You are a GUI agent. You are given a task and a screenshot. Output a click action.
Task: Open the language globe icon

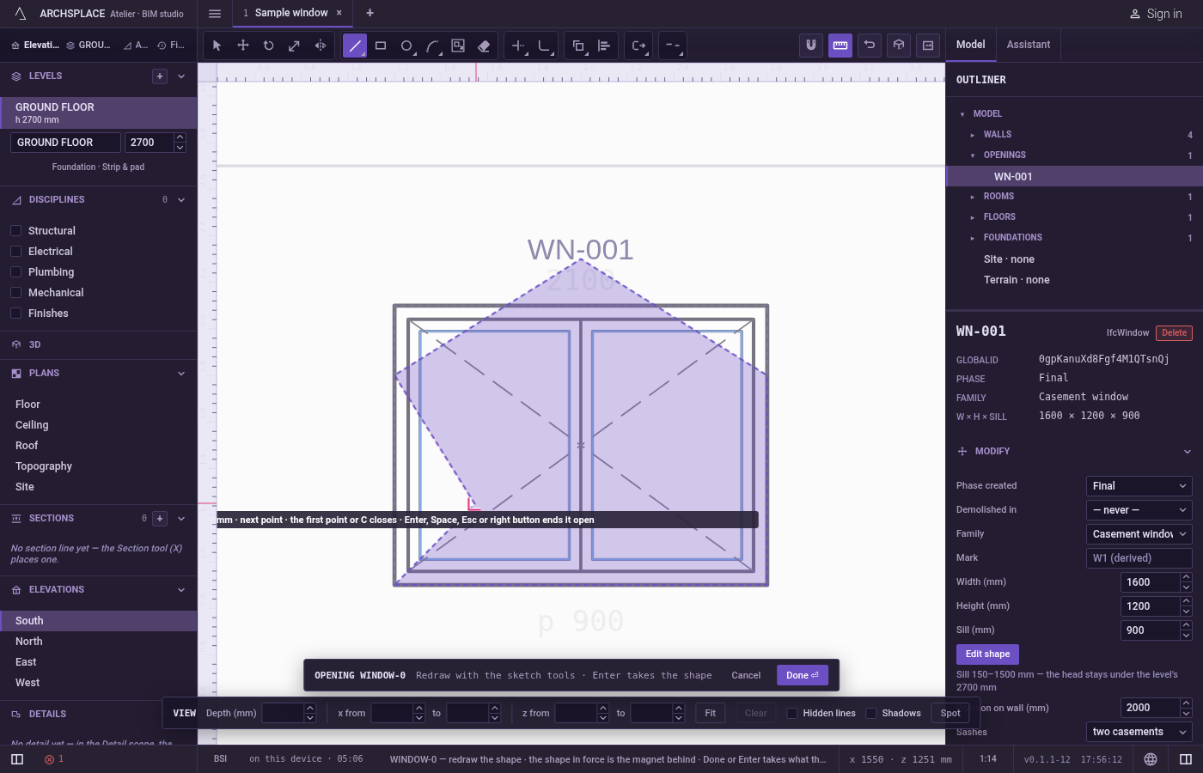(x=1151, y=759)
